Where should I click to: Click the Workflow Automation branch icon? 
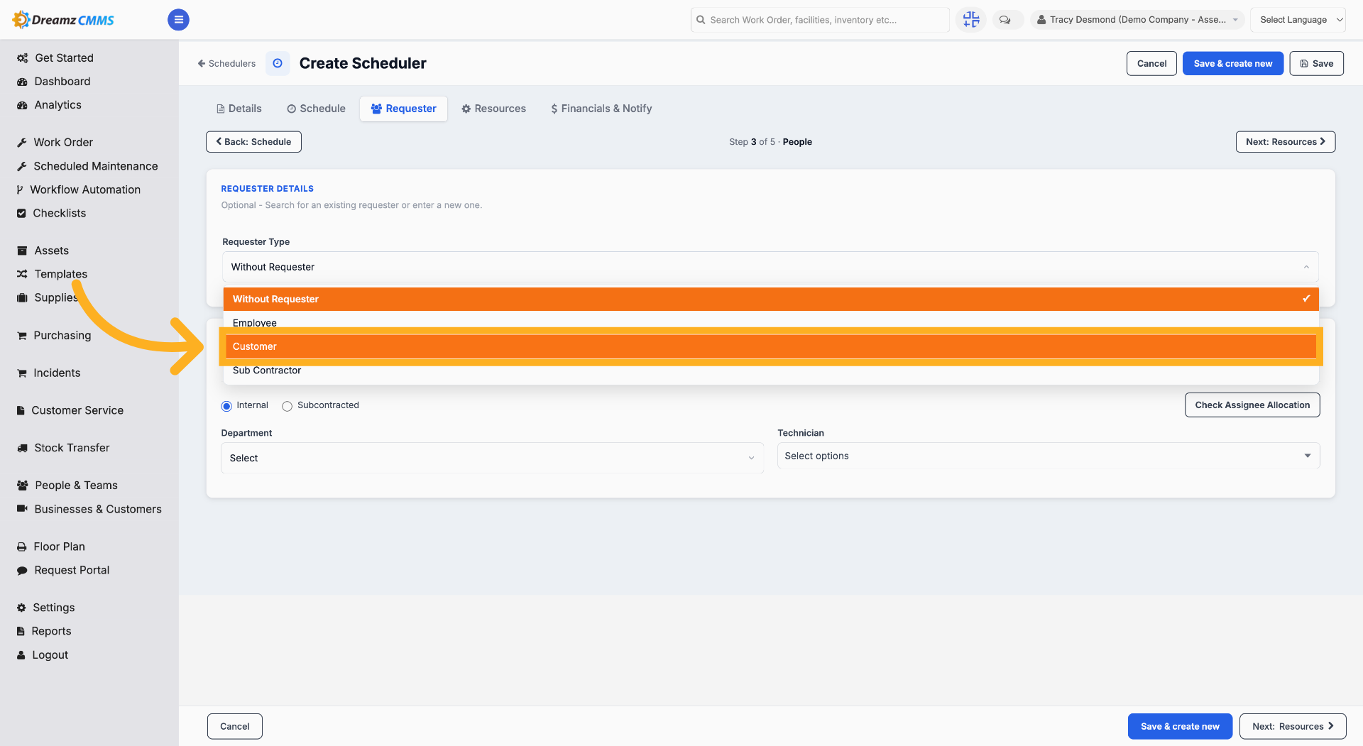[x=20, y=190]
